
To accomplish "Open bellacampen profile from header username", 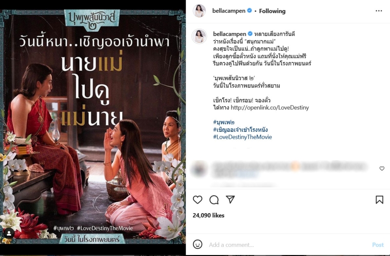I will [229, 11].
